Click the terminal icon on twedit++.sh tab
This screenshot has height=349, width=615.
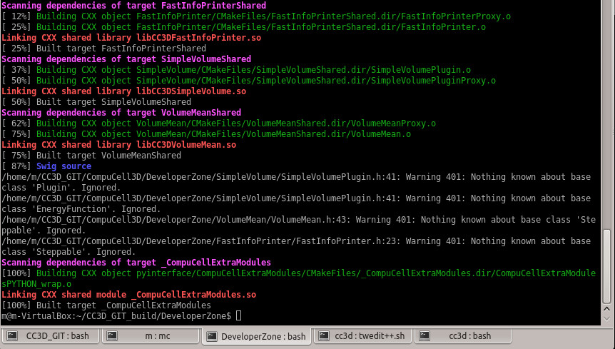point(322,335)
